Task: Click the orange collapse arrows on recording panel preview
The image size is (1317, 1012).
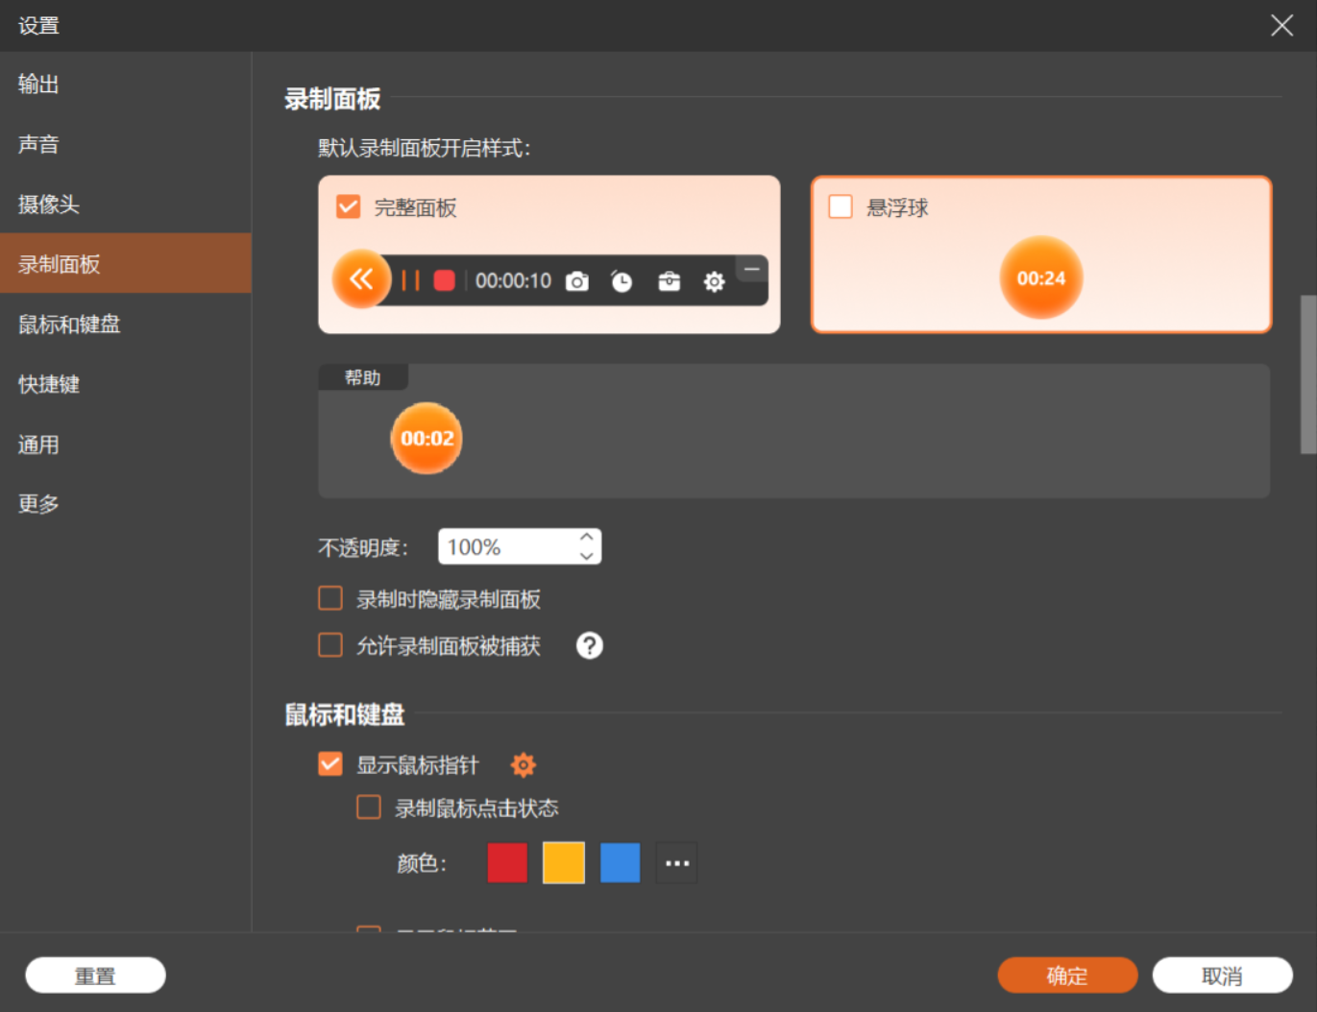Action: 361,279
